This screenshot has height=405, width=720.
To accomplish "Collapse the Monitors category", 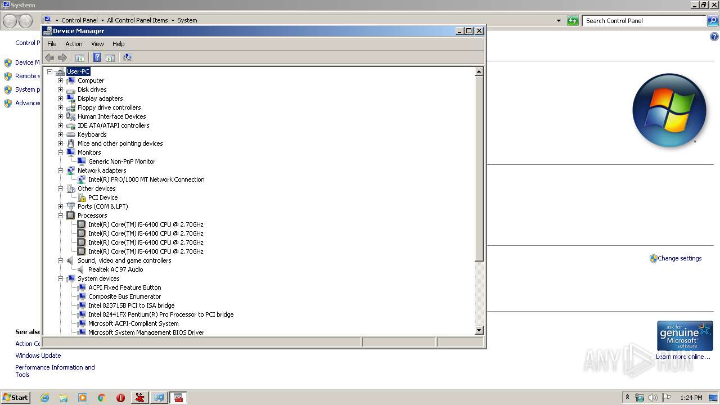I will tap(61, 152).
